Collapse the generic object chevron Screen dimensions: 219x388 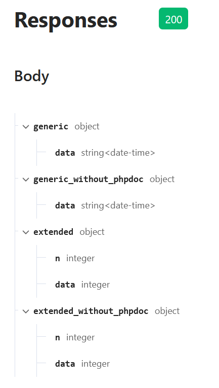click(26, 127)
